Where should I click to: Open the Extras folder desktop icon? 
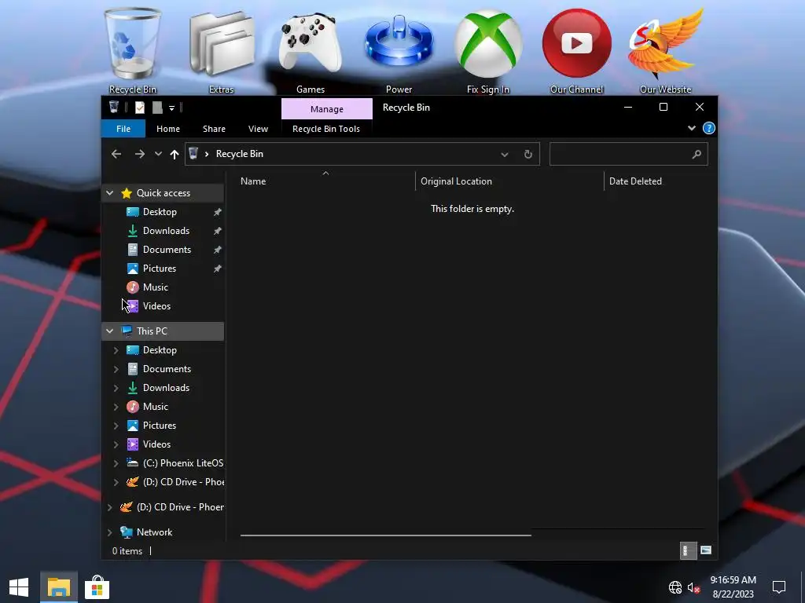click(221, 50)
